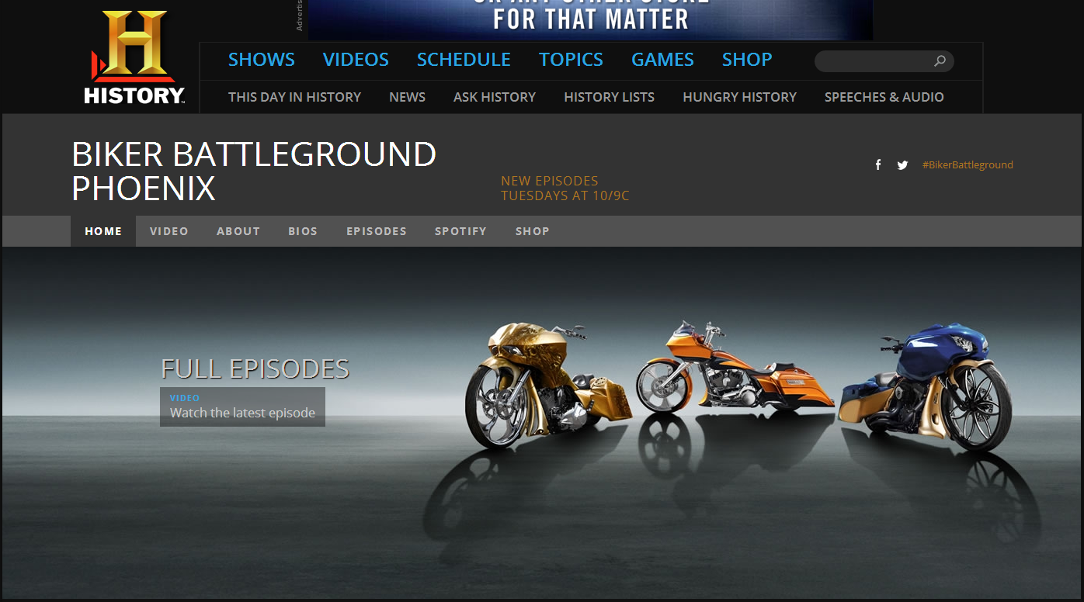Screen dimensions: 1084x602
Task: Select the HOME tab of the show
Action: [103, 231]
